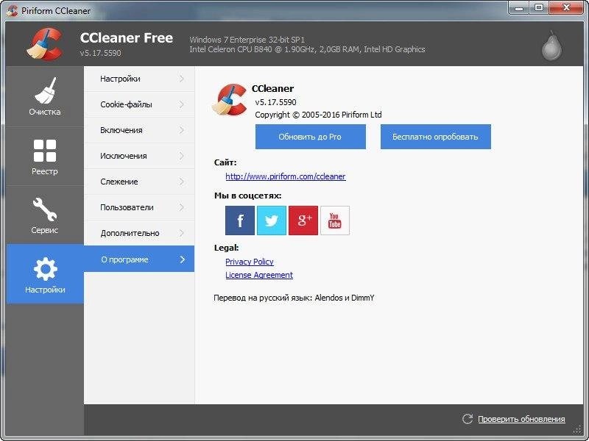Open the Включения submenu item

point(139,130)
